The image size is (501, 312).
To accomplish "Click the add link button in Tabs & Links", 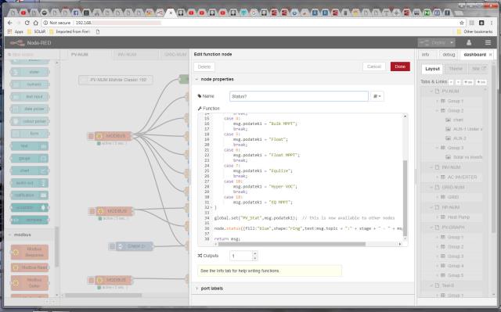I will click(x=481, y=82).
